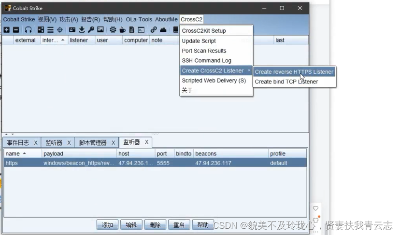Sort sessions by external column

tap(27, 40)
